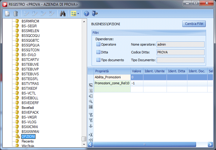Image resolution: width=216 pixels, height=150 pixels.
Task: Select the BSTEBUVE tree node
Action: click(x=30, y=64)
